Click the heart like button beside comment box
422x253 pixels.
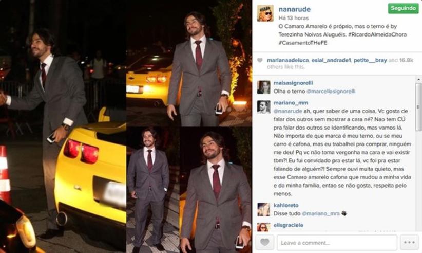(x=264, y=242)
